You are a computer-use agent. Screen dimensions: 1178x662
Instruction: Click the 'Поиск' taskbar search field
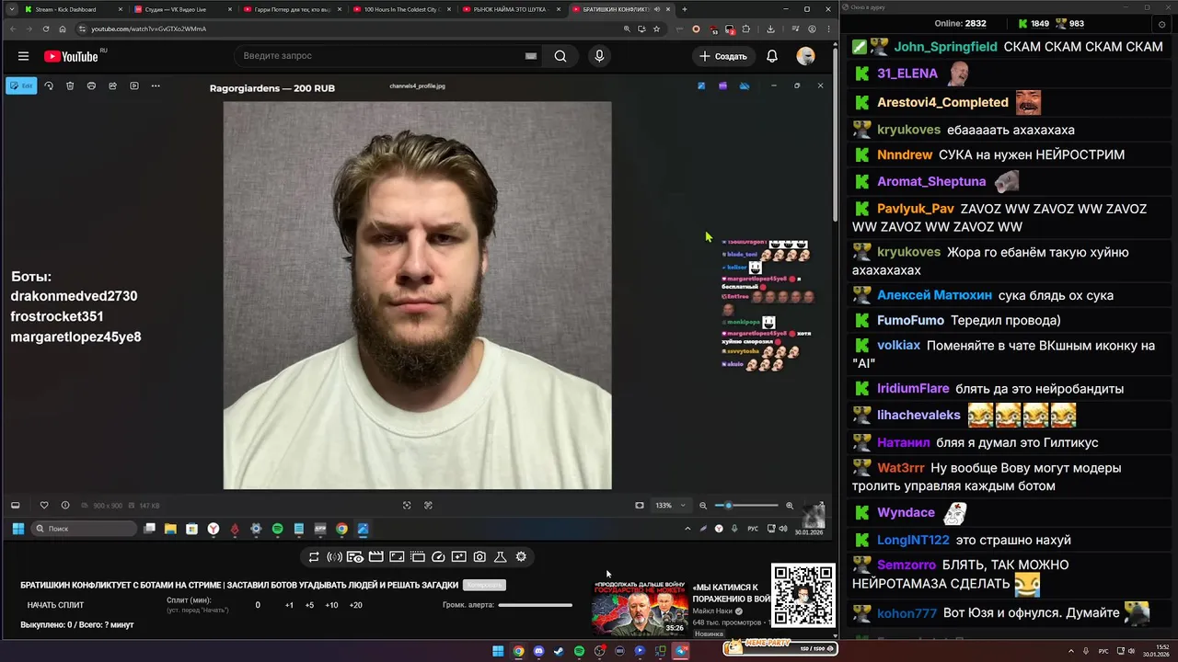click(85, 529)
